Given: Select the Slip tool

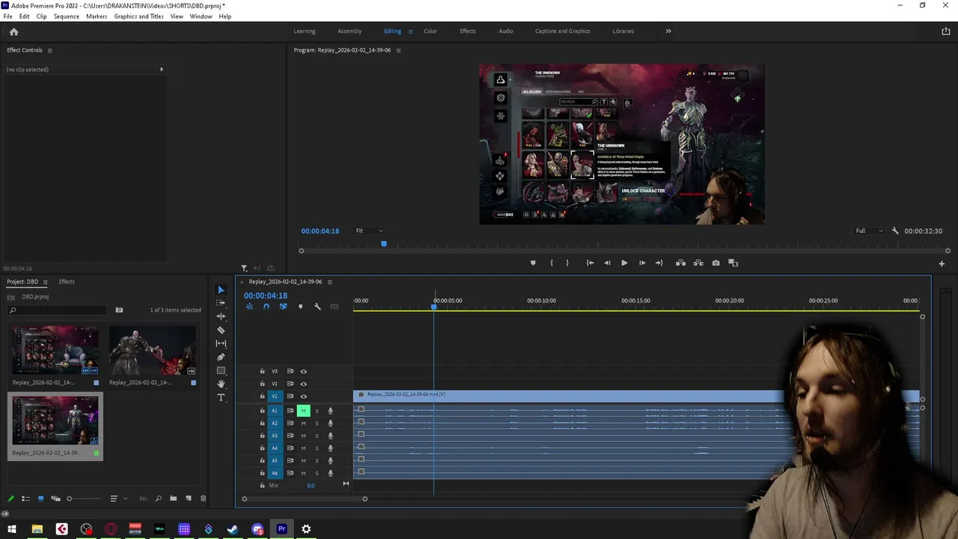Looking at the screenshot, I should 221,344.
